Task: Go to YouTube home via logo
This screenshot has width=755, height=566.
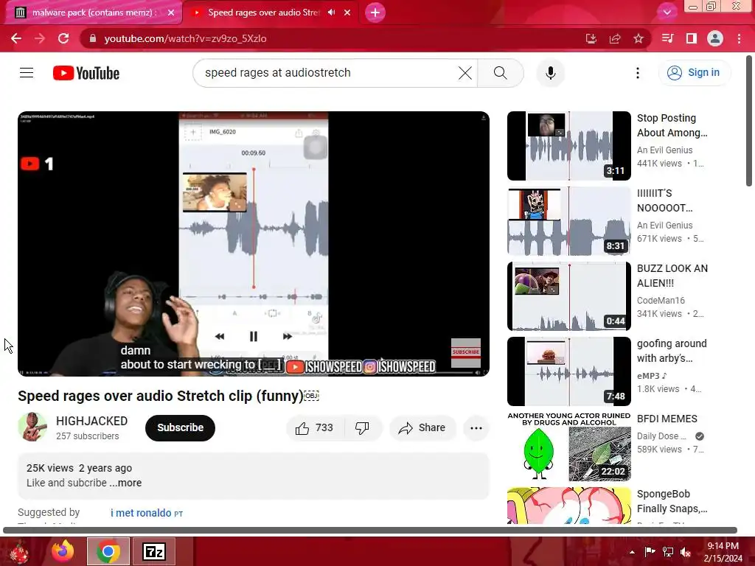Action: (x=86, y=73)
